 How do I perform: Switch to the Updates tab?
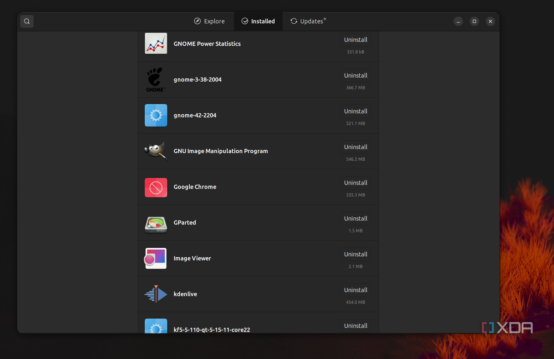(x=308, y=21)
